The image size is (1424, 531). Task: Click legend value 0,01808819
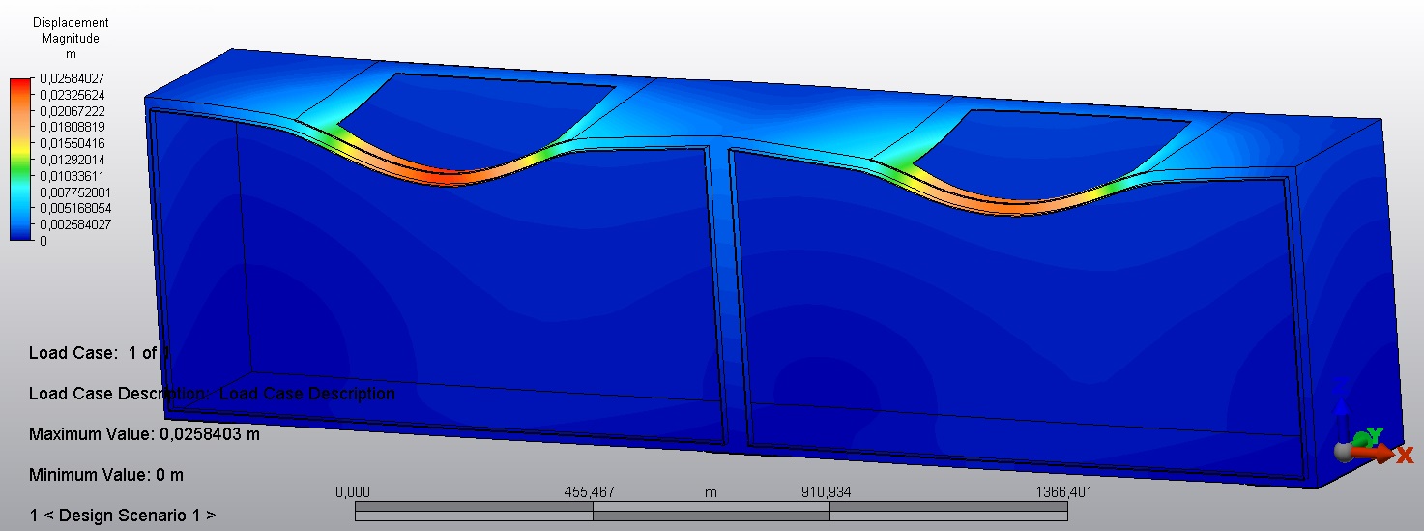coord(73,127)
